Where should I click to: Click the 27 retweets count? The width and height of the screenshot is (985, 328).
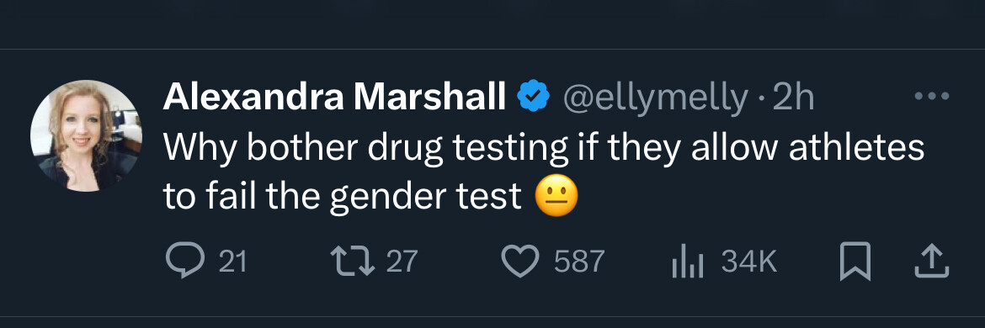[402, 262]
